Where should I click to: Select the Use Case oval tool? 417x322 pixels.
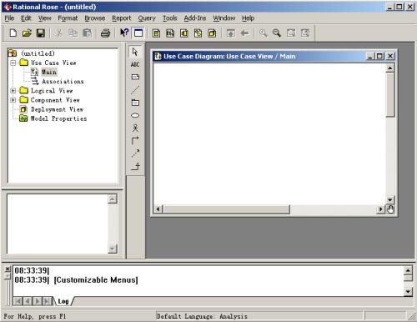pyautogui.click(x=135, y=115)
